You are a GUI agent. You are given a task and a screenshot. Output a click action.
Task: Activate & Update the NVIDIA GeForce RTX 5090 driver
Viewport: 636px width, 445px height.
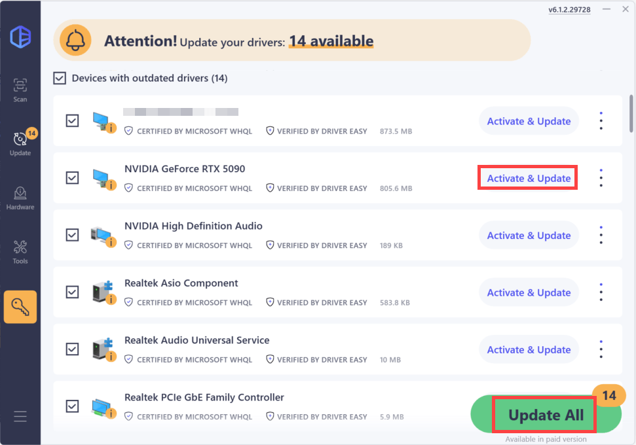[527, 177]
